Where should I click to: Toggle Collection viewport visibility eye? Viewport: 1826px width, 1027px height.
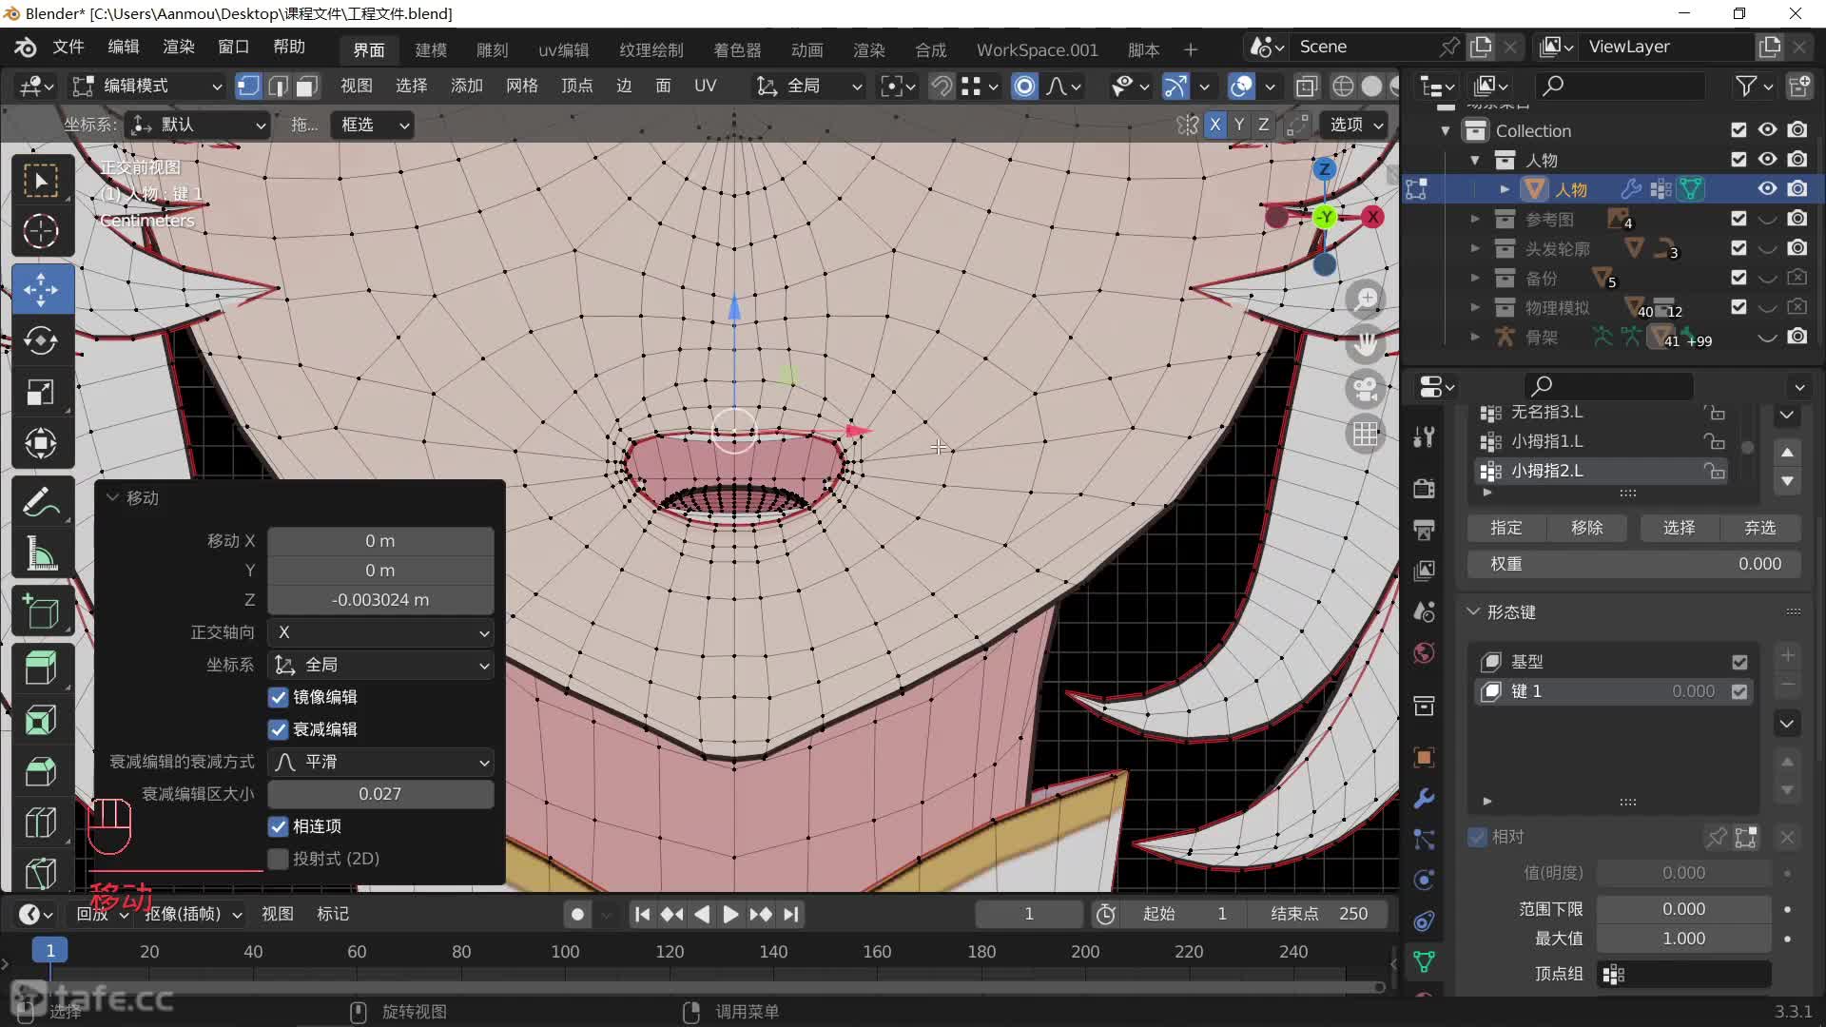[x=1767, y=129]
